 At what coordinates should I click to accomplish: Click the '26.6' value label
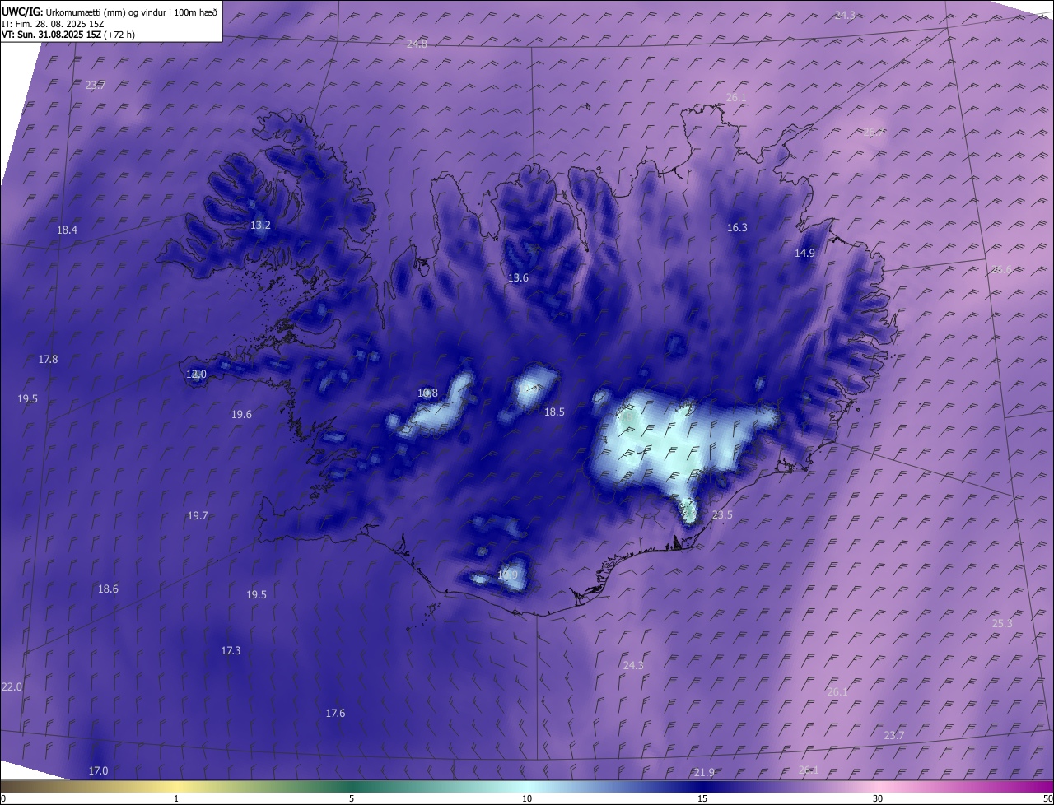coord(1001,269)
